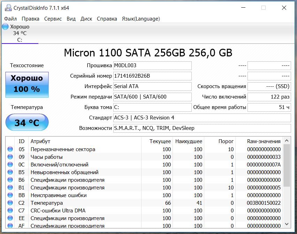This screenshot has width=297, height=234.
Task: Open the Сервис menu
Action: click(53, 19)
